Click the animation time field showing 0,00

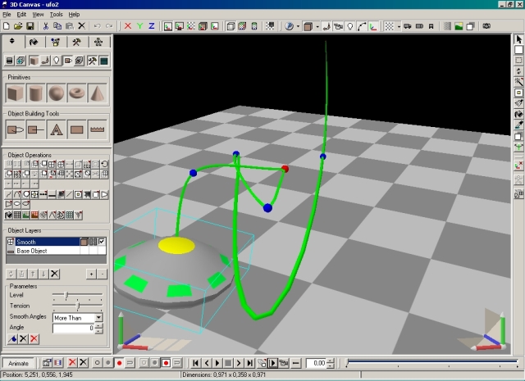point(317,363)
